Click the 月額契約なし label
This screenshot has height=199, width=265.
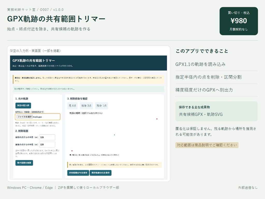(x=239, y=29)
